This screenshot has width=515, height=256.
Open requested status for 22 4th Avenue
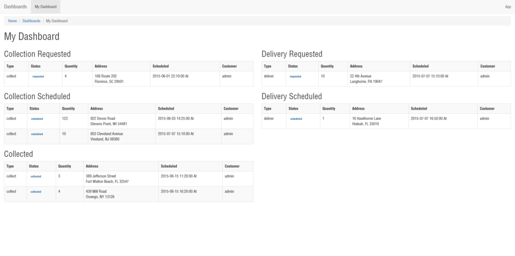pyautogui.click(x=295, y=76)
